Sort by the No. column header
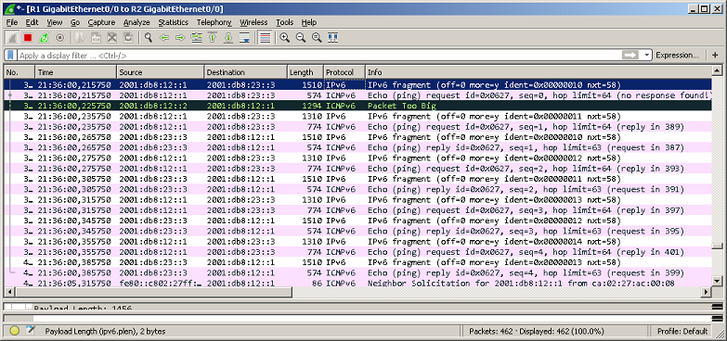This screenshot has height=341, width=727. [19, 72]
